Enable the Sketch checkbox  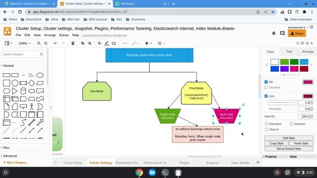[266, 130]
